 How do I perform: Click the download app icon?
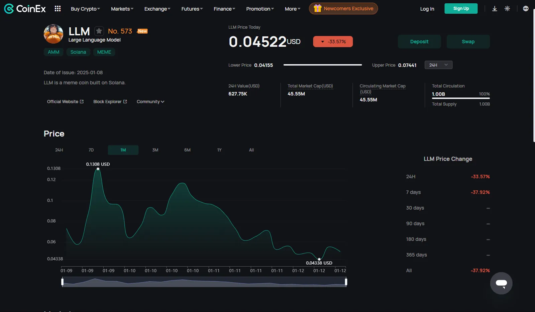point(495,9)
